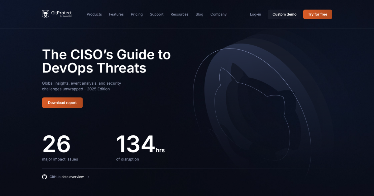Click the Download report button
Viewport: 374px width, 196px height.
(x=62, y=103)
